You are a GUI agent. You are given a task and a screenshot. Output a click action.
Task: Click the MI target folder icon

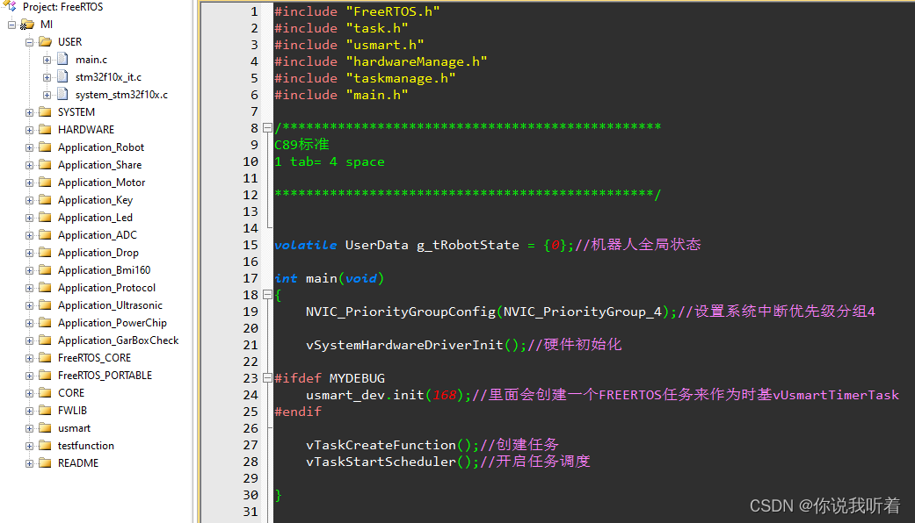point(27,25)
